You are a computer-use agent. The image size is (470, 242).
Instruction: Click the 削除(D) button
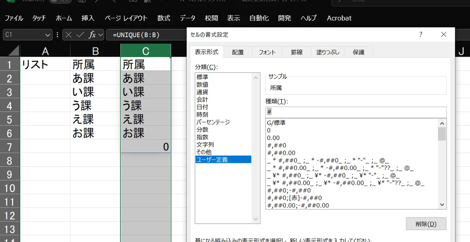[x=426, y=224]
